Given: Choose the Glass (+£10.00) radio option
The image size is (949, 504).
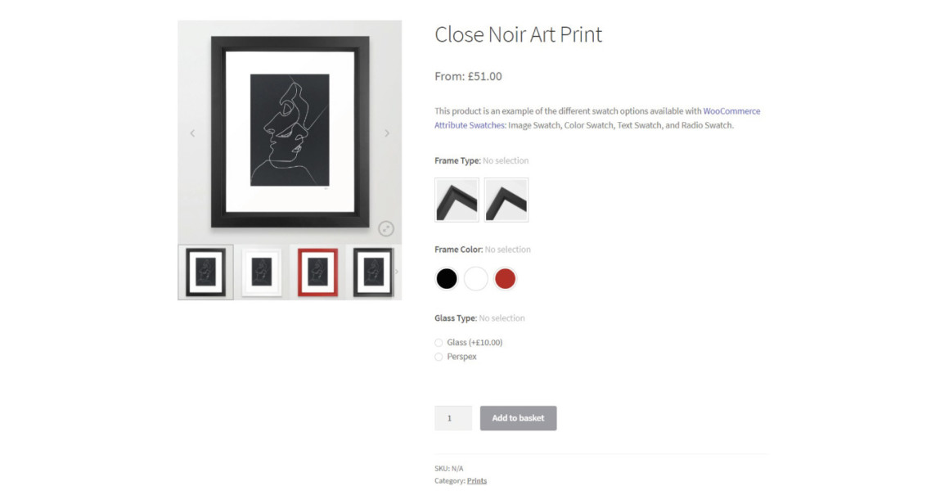Looking at the screenshot, I should click(439, 343).
